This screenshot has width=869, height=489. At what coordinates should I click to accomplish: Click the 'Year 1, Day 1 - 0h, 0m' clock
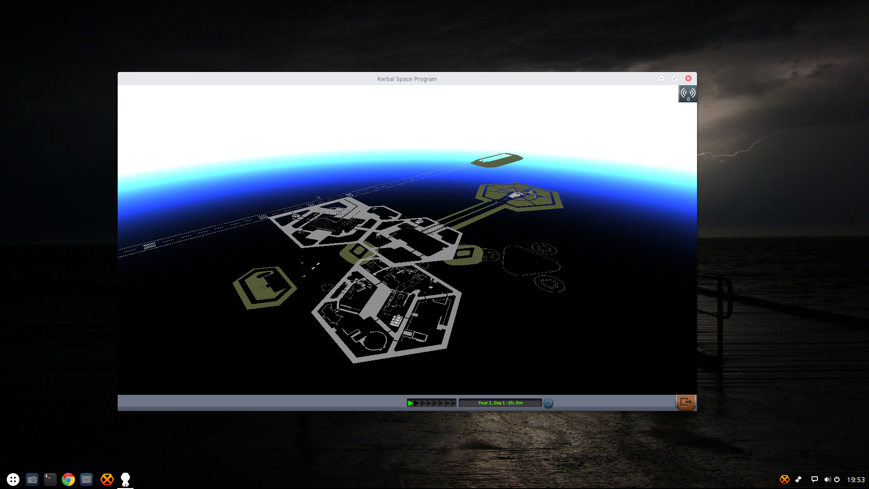pos(500,403)
